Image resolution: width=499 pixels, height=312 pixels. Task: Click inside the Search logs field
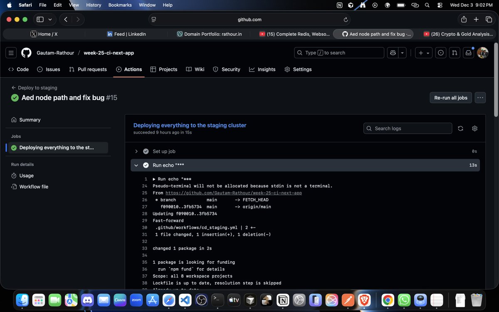pos(408,128)
